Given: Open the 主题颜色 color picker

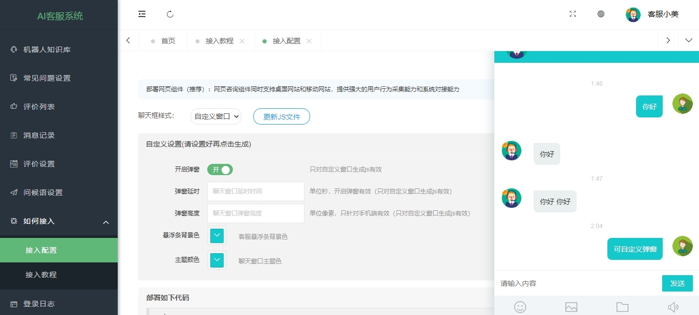Looking at the screenshot, I should tap(217, 260).
